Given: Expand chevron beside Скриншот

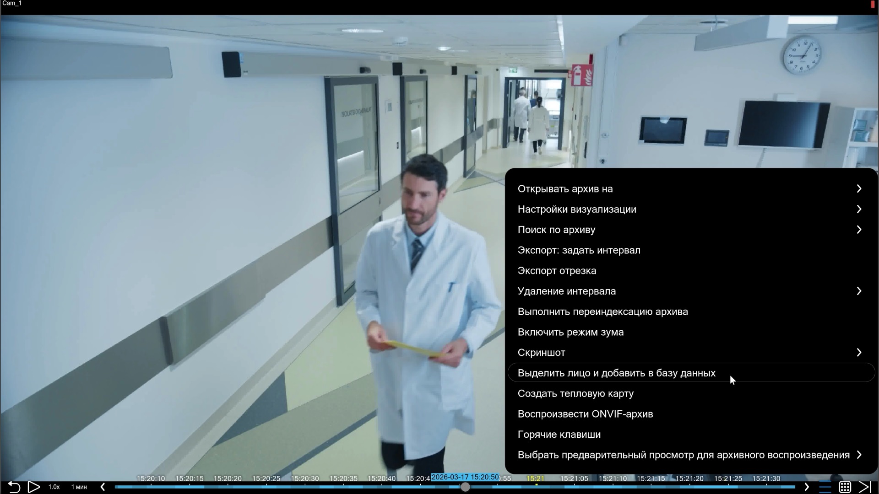Looking at the screenshot, I should coord(859,353).
